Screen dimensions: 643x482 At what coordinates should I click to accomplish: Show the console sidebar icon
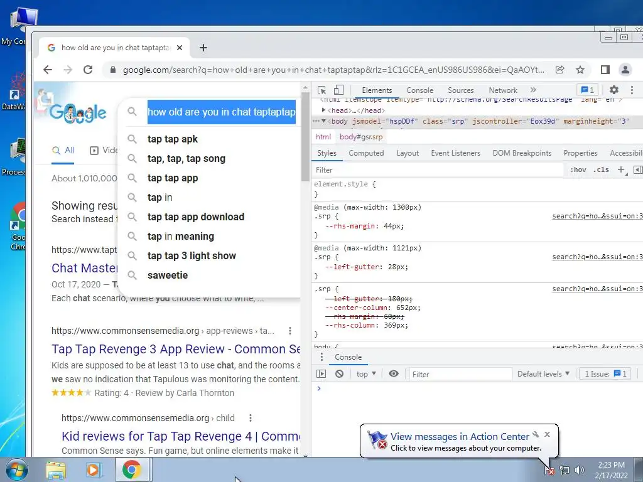(321, 374)
